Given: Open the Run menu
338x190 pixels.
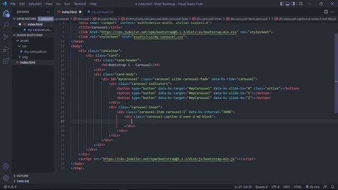Looking at the screenshot, I should 67,4.
